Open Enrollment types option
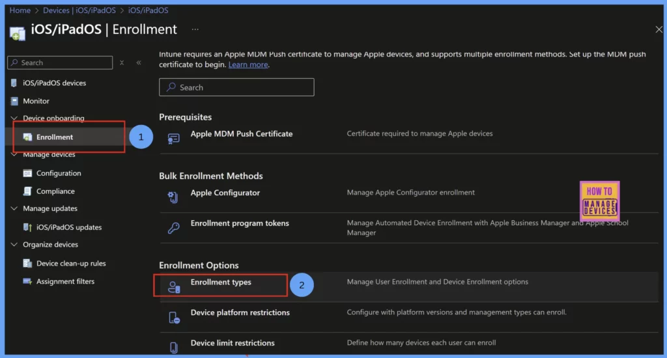The image size is (667, 358). tap(221, 282)
